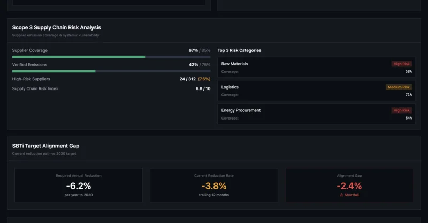Viewport: 428px width, 223px height.
Task: Select the Energy Procurement risk category title
Action: tap(241, 110)
